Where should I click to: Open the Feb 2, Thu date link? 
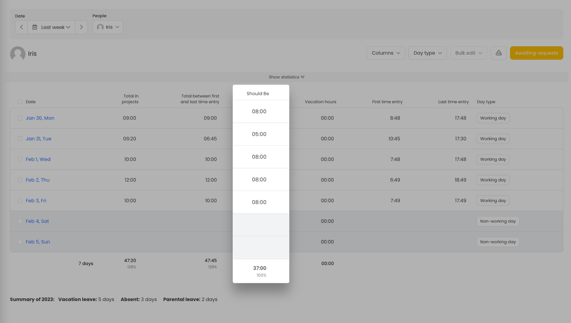[x=38, y=180]
